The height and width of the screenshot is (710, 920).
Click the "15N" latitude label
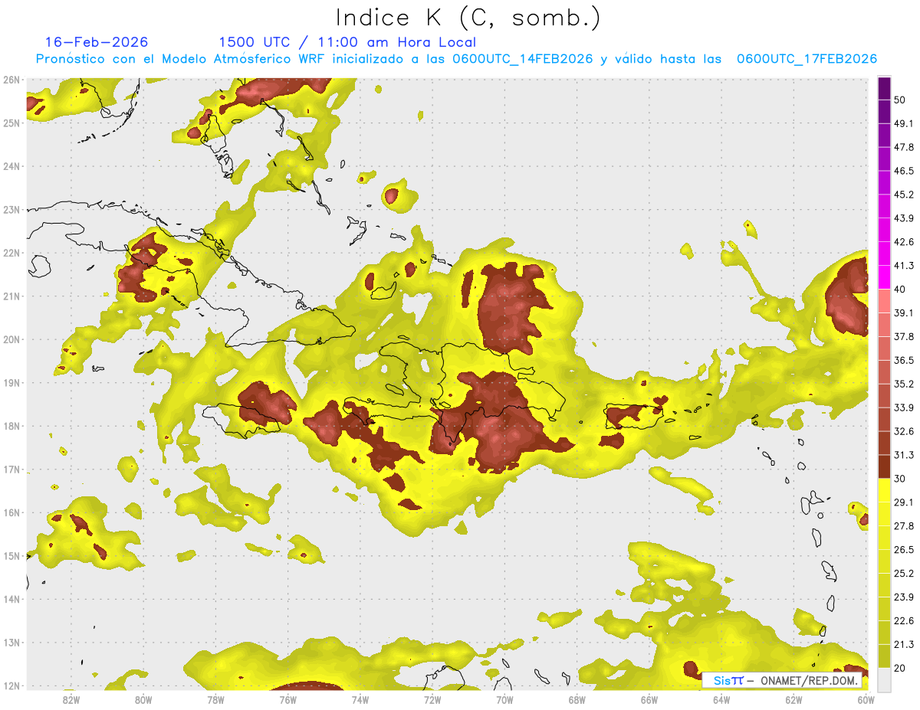[11, 555]
